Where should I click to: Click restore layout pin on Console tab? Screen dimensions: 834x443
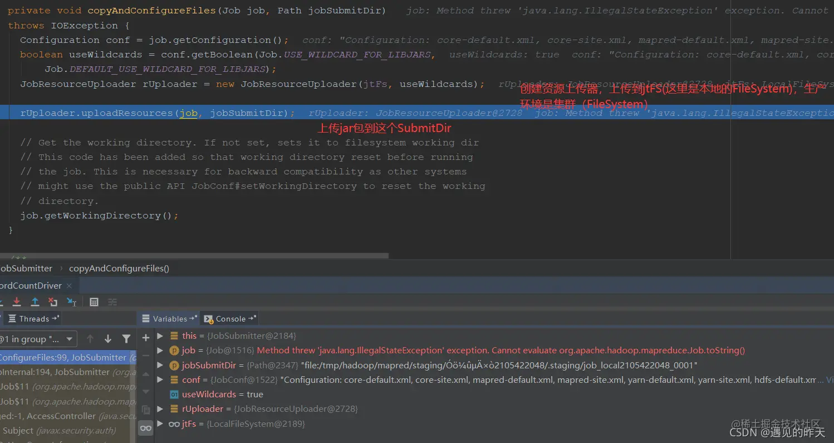pyautogui.click(x=252, y=319)
